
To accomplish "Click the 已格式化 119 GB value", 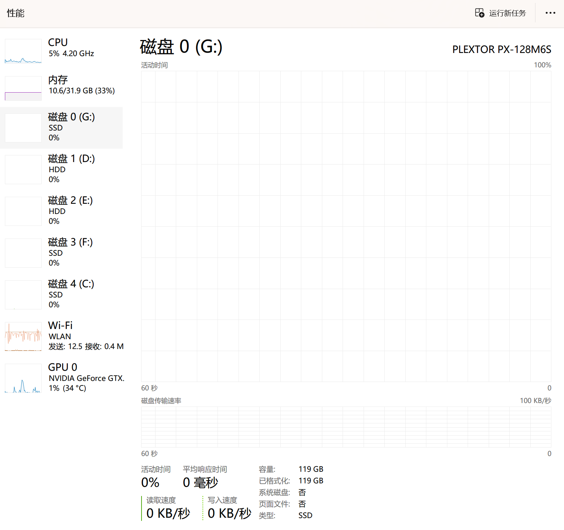I will click(x=311, y=481).
